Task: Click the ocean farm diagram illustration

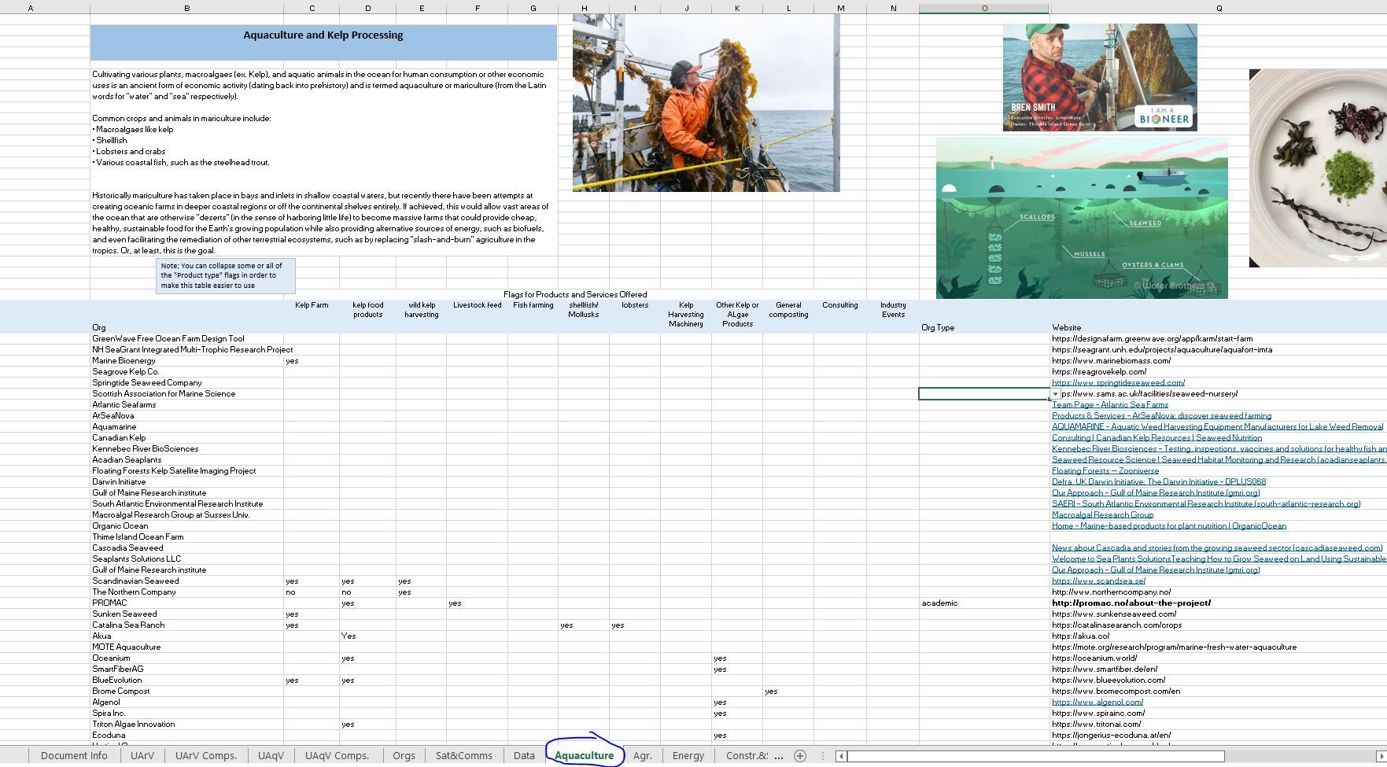Action: pyautogui.click(x=1081, y=218)
